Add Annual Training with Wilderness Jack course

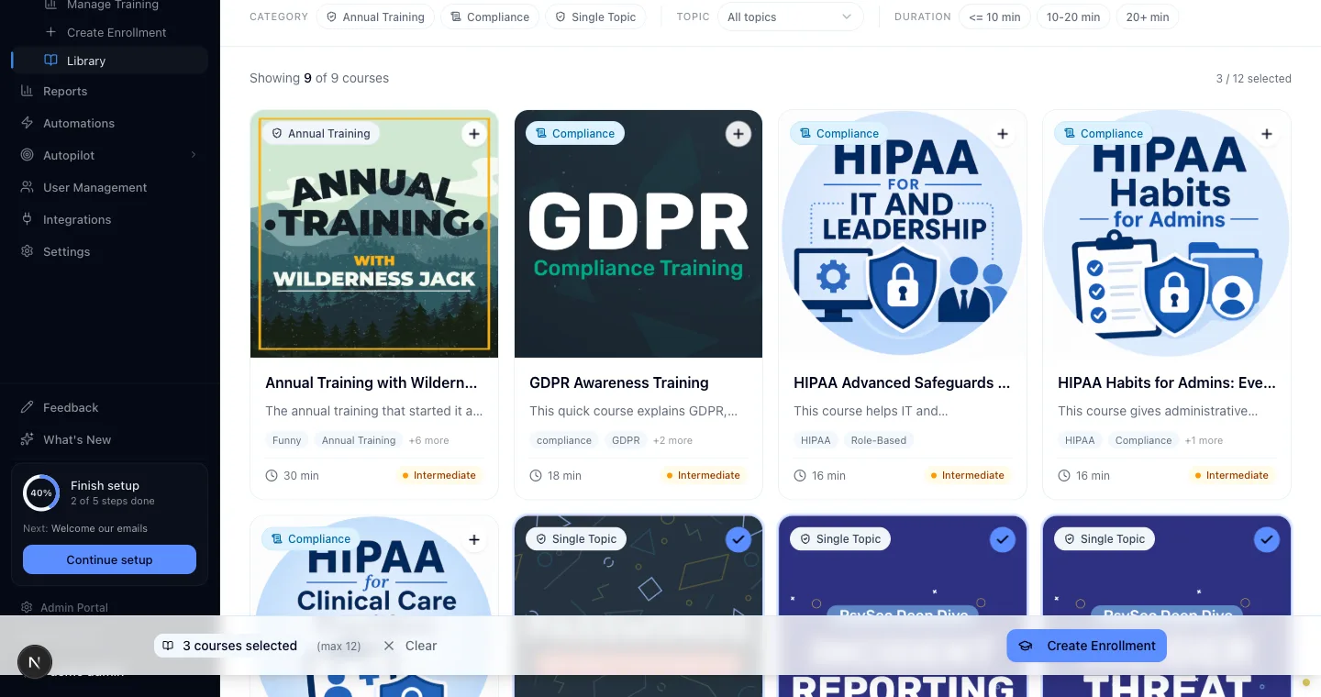pyautogui.click(x=474, y=134)
